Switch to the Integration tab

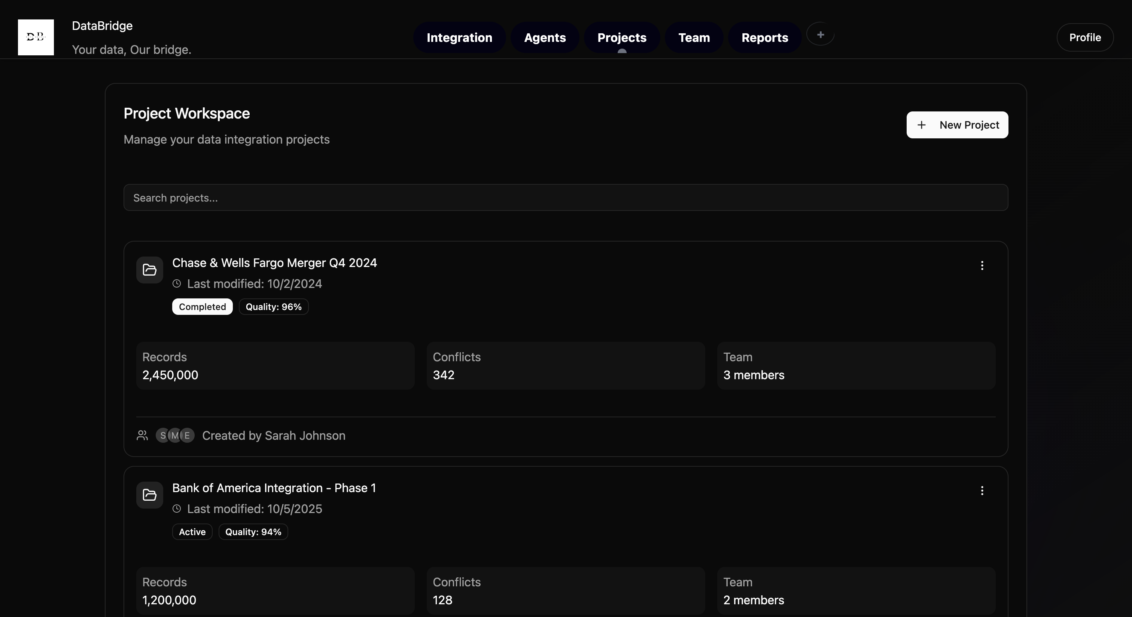459,38
